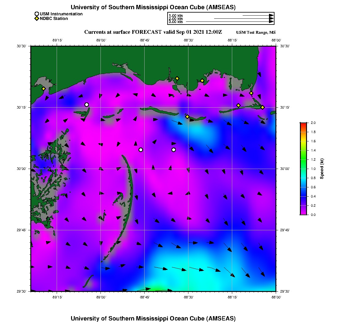Click the red top of the speed color bar

point(303,124)
